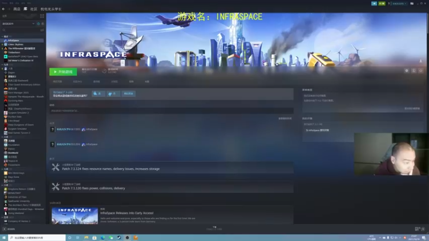The image size is (429, 241).
Task: Toggle ready-to-play filter icon
Action: point(43,24)
